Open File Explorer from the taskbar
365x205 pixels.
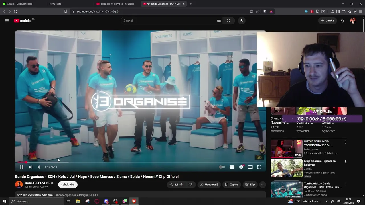78,201
